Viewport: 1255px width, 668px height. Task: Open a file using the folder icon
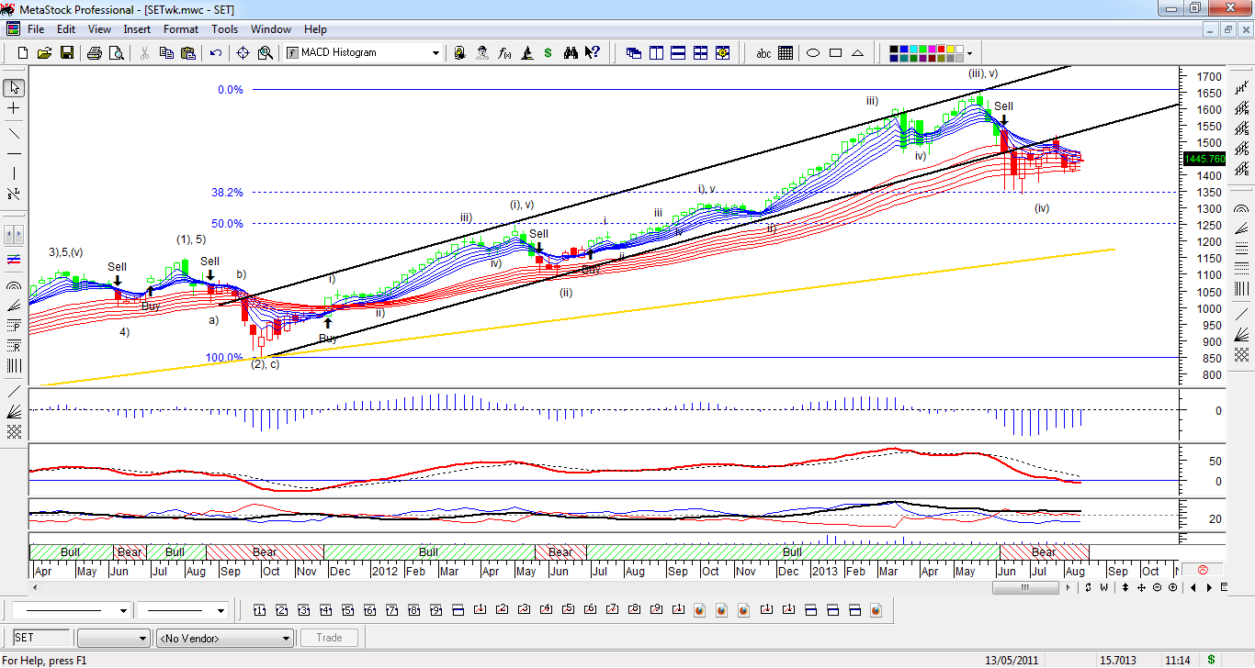(x=44, y=53)
